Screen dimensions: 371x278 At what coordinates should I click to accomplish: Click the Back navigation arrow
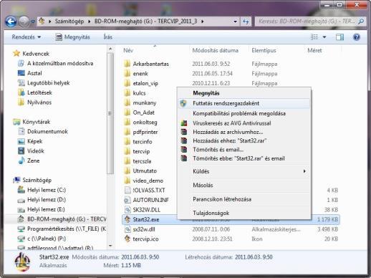coord(11,21)
